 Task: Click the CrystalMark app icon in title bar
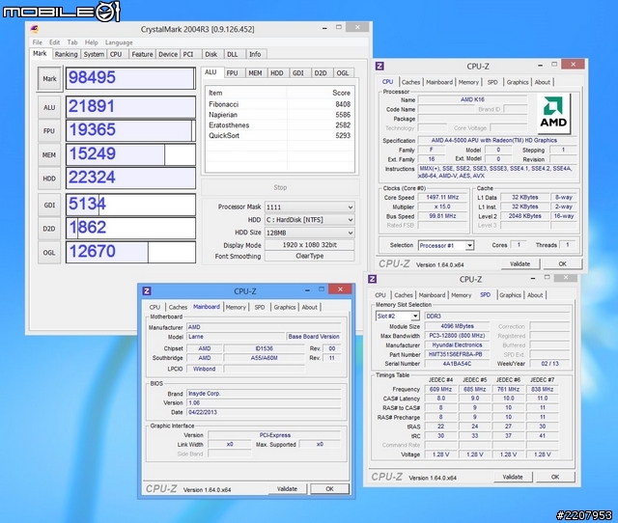pos(35,29)
